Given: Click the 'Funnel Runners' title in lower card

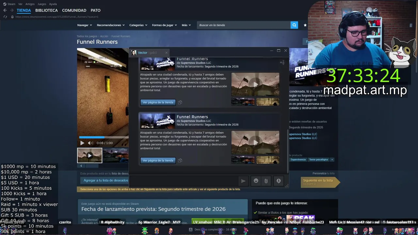Looking at the screenshot, I should [192, 117].
